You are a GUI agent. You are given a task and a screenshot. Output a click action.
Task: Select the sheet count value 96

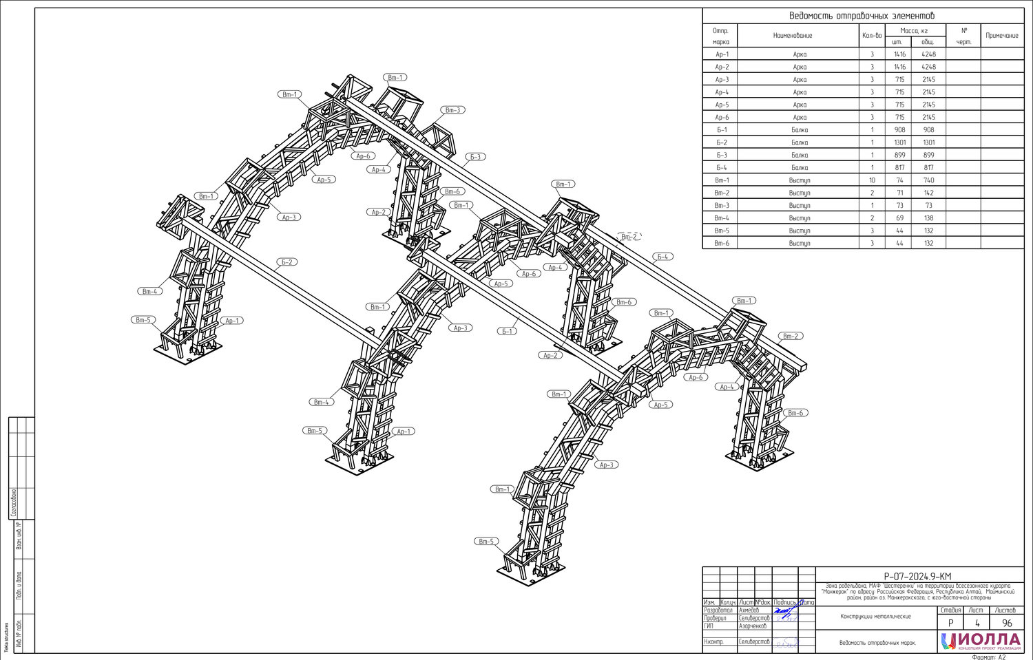click(1007, 623)
